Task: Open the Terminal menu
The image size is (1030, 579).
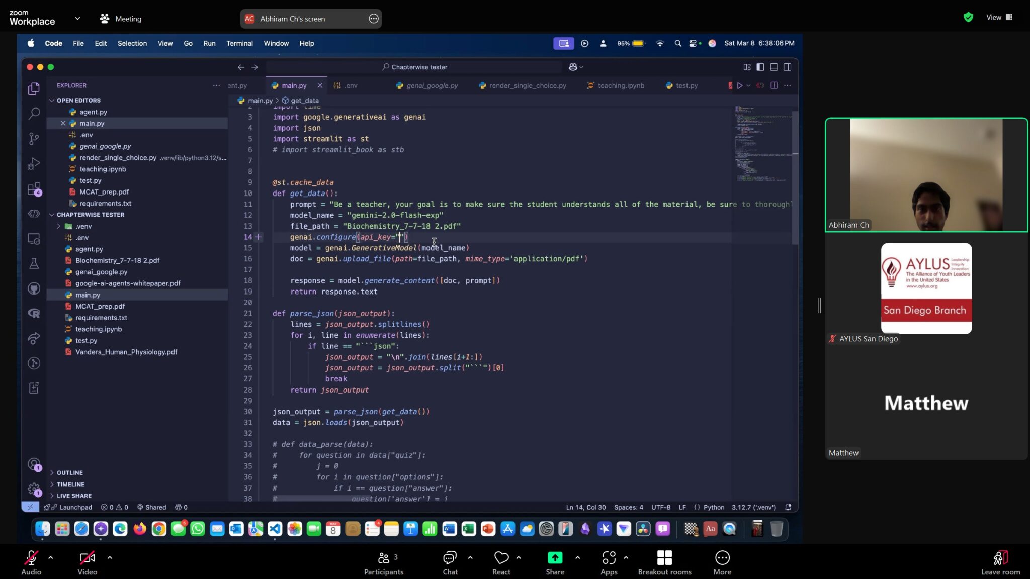Action: pyautogui.click(x=239, y=43)
